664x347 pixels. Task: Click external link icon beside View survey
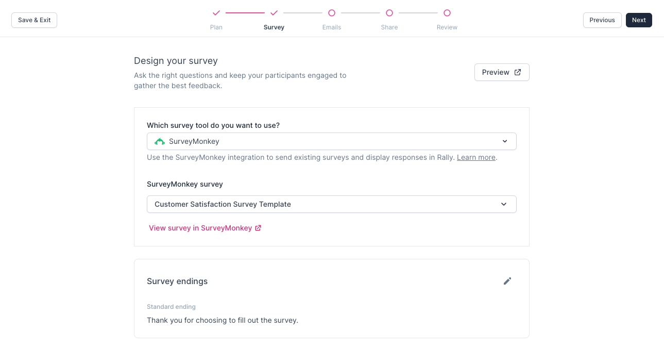(x=259, y=228)
